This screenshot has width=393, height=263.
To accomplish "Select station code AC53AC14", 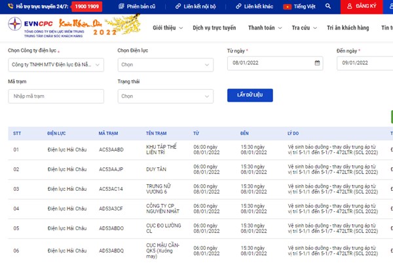I will (x=111, y=189).
